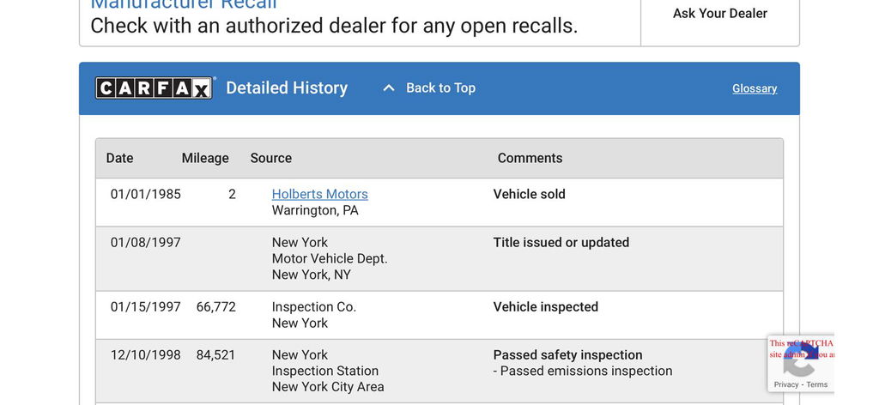The height and width of the screenshot is (405, 879).
Task: Click the Date column header
Action: (x=119, y=158)
